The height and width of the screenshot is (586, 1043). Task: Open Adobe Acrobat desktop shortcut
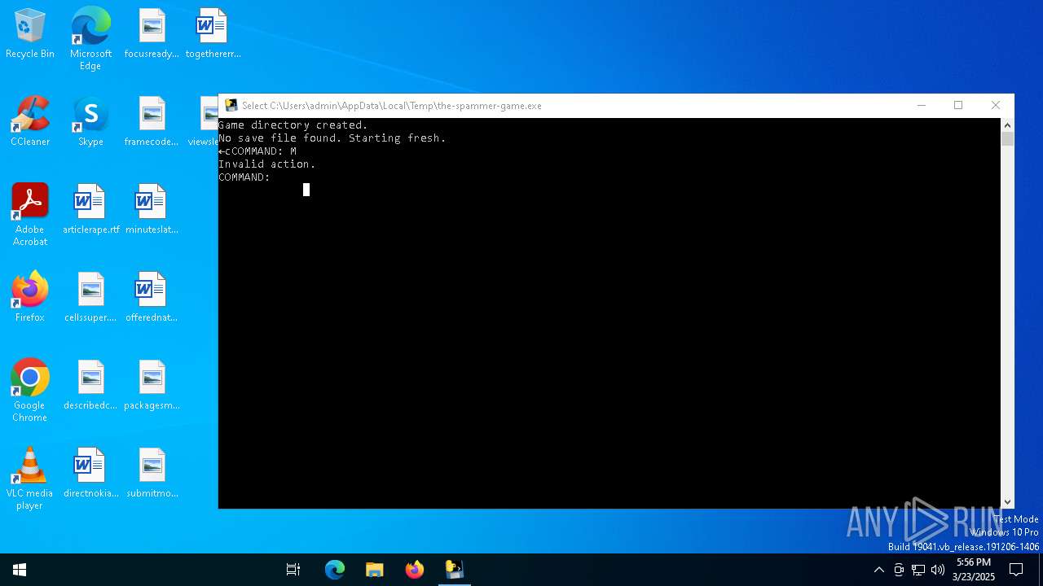(x=30, y=214)
